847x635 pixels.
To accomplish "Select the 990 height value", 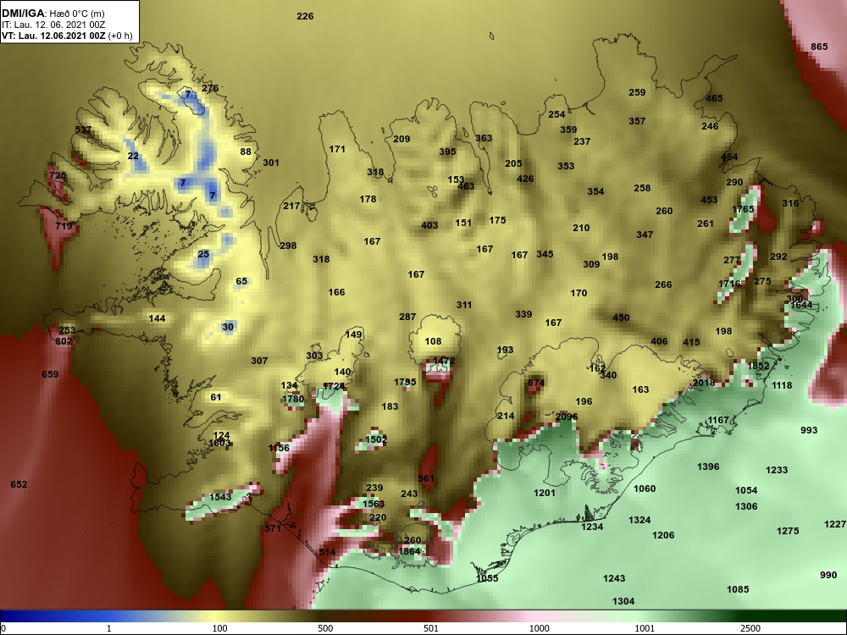I will [828, 575].
